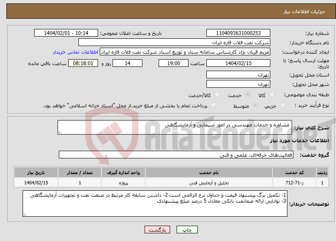336x241 pixels.
Task: Click the remaining days field 14
Action: (x=127, y=63)
